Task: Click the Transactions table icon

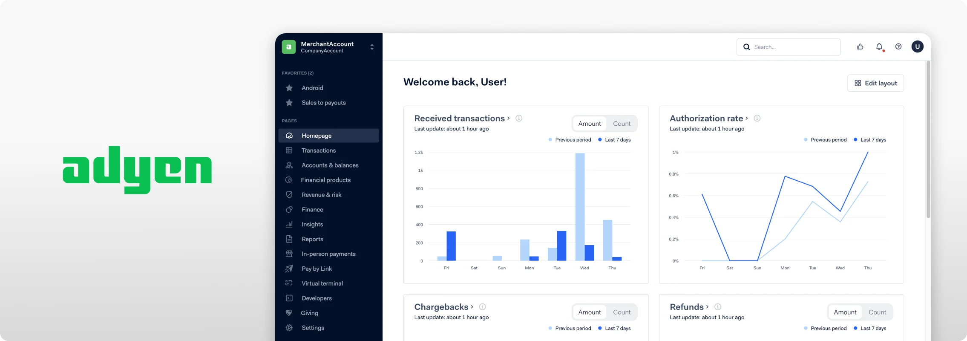Action: [289, 150]
